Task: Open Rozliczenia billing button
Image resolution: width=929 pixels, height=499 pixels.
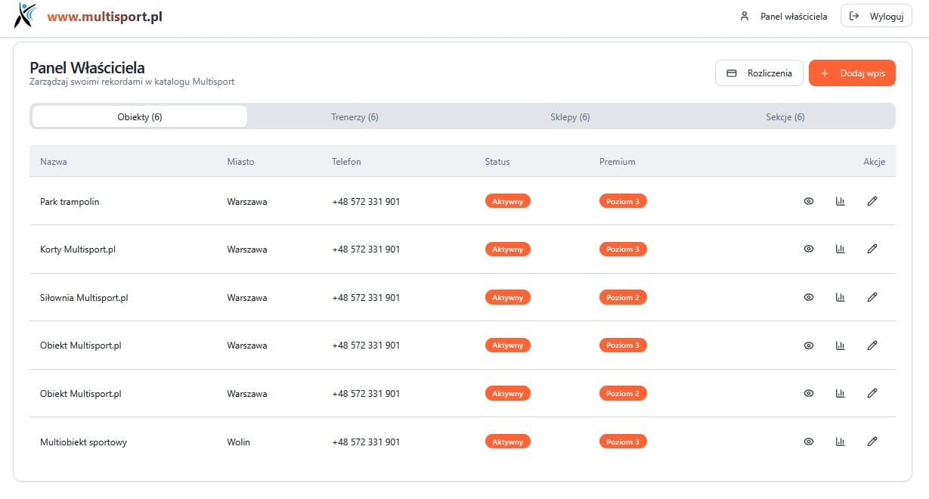Action: (759, 73)
